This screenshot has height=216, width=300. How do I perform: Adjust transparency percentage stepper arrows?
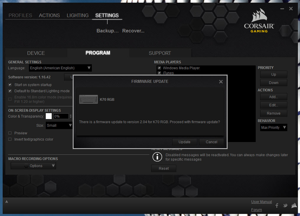pos(71,116)
